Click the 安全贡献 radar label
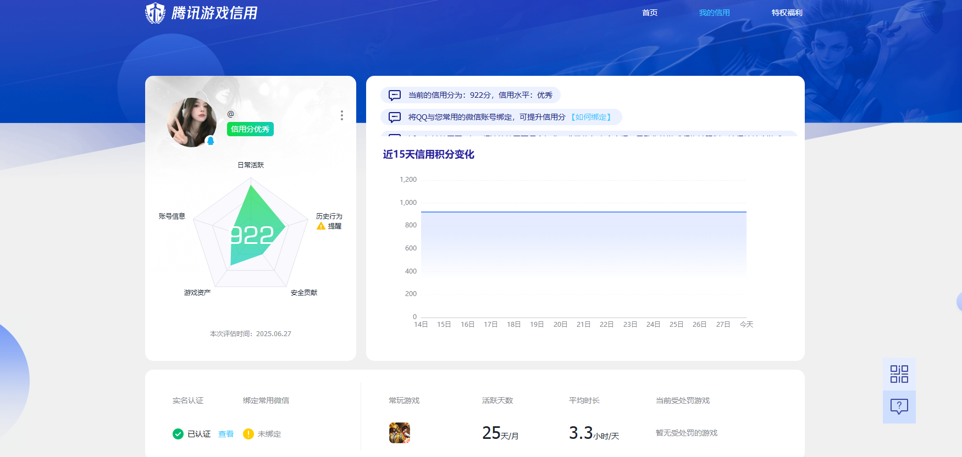Screen dimensions: 962x457 click(x=304, y=292)
